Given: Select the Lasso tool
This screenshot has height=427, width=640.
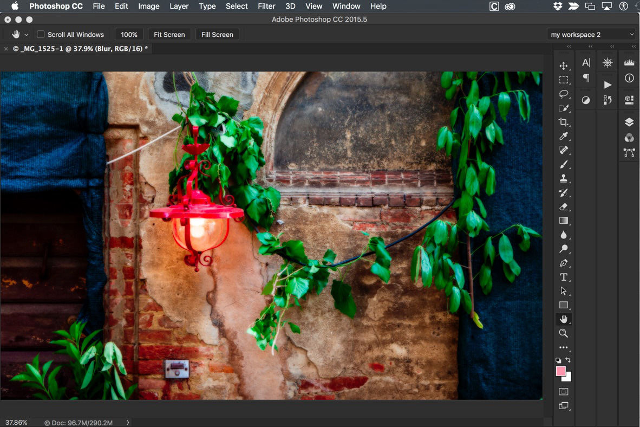Looking at the screenshot, I should (x=564, y=94).
